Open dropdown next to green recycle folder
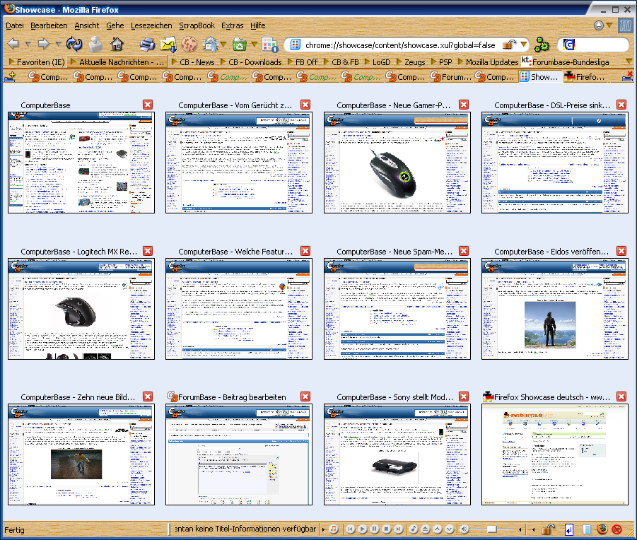This screenshot has height=540, width=637. coord(255,44)
